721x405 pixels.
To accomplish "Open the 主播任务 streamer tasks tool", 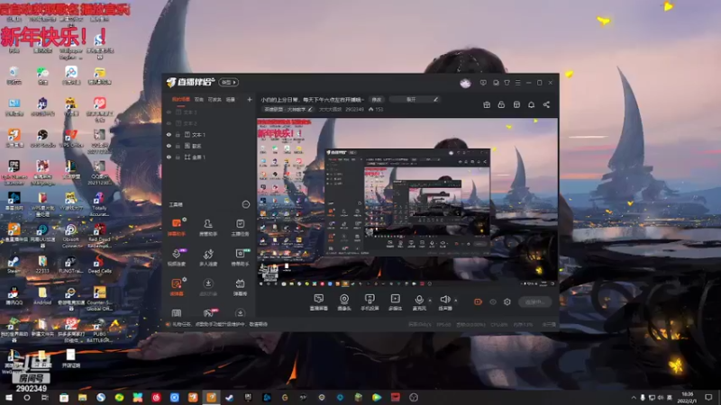I will pyautogui.click(x=240, y=228).
